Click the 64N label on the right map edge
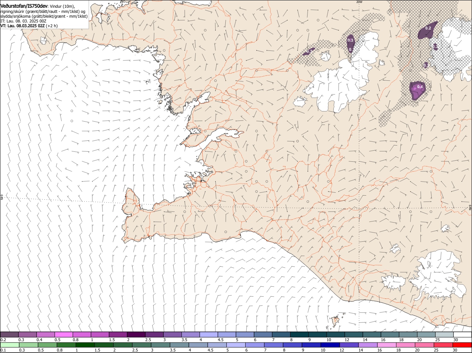The height and width of the screenshot is (353, 472). pyautogui.click(x=470, y=208)
